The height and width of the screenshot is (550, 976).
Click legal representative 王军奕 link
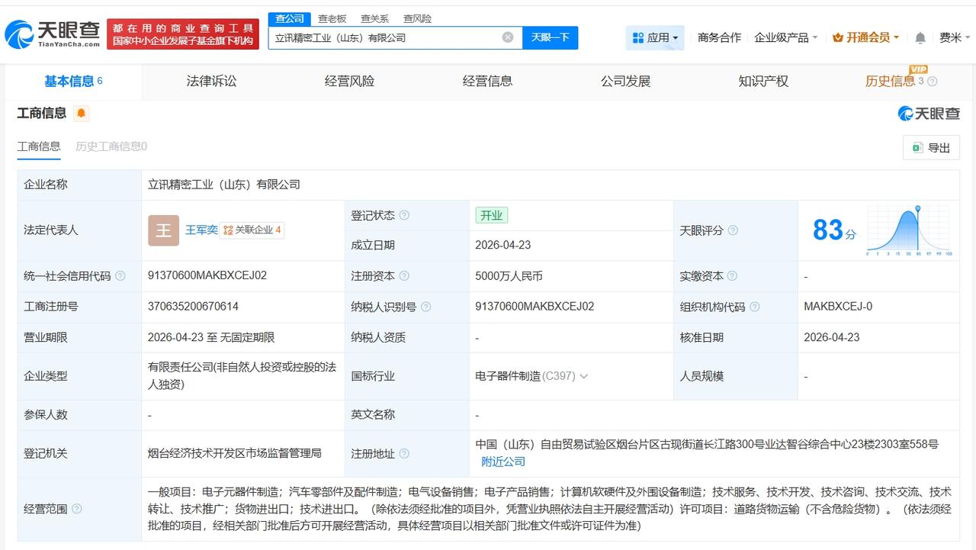pos(200,230)
